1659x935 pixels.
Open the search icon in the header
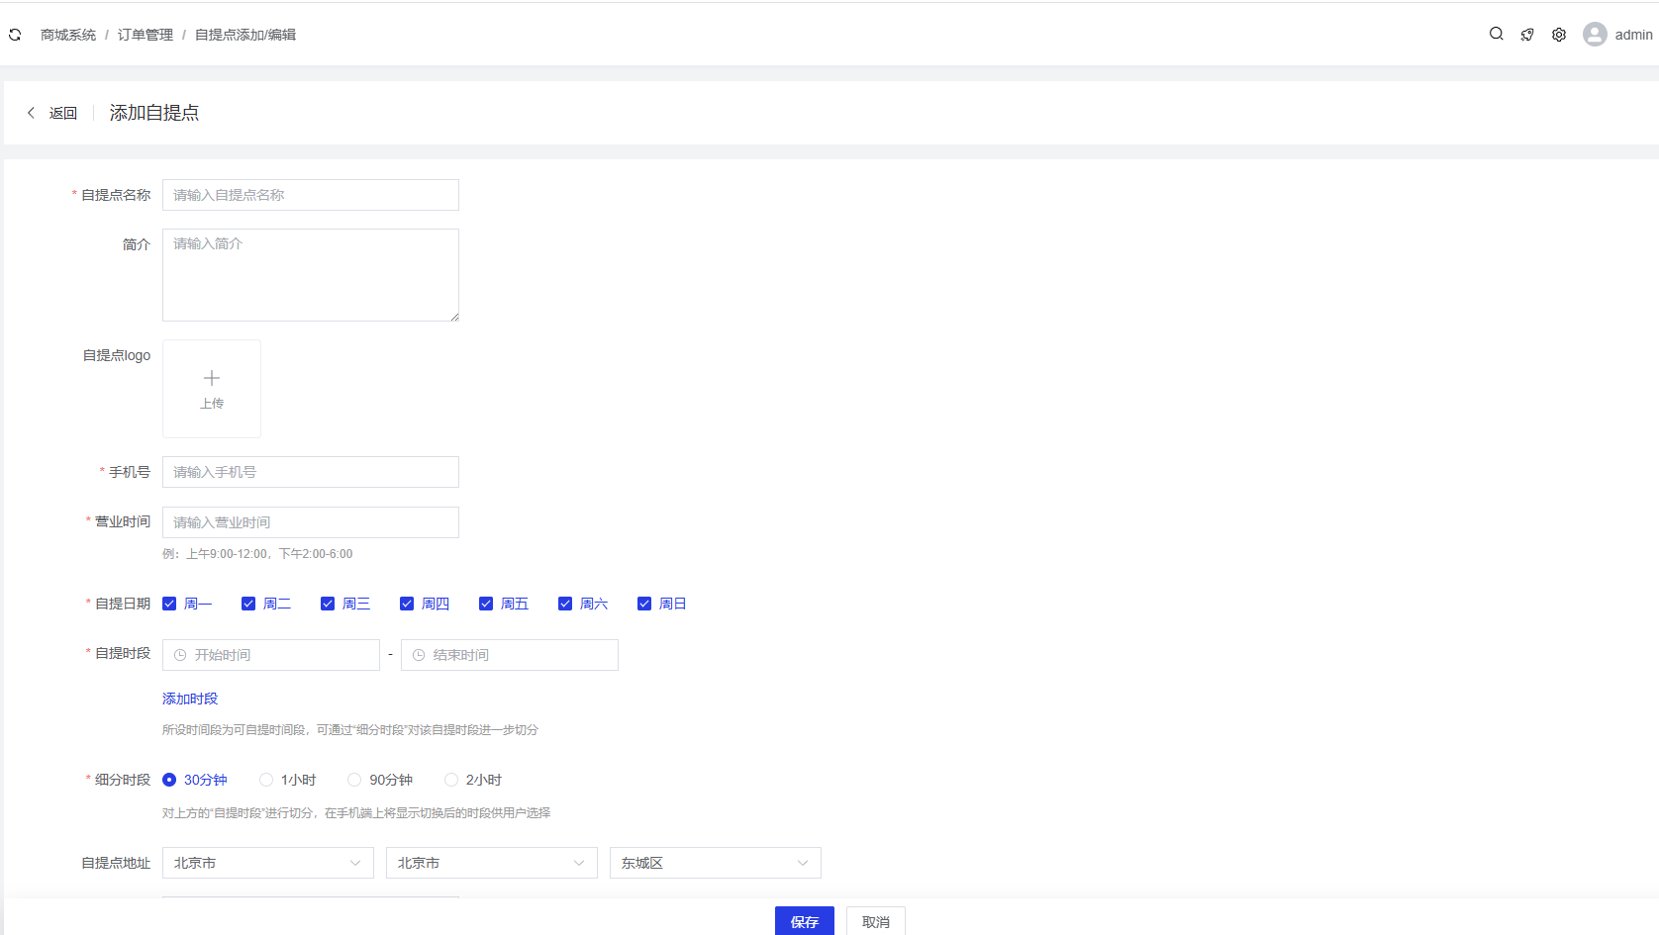[x=1496, y=34]
